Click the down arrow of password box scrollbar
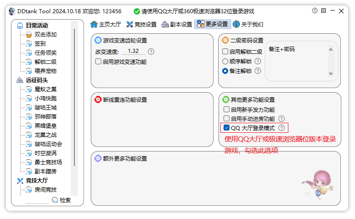Screen dimensions: 355x219 (x=331, y=74)
